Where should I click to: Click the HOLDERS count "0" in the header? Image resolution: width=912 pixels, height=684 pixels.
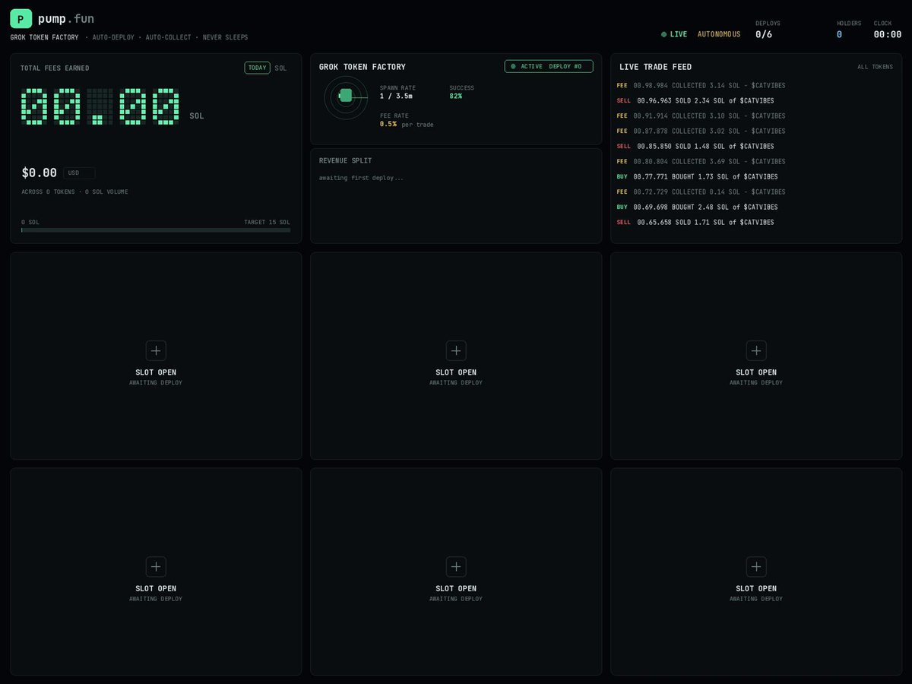point(839,34)
